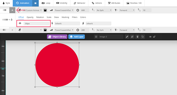The height and width of the screenshot is (95, 177).
Task: Open the Attributes tab
Action: 114,3
